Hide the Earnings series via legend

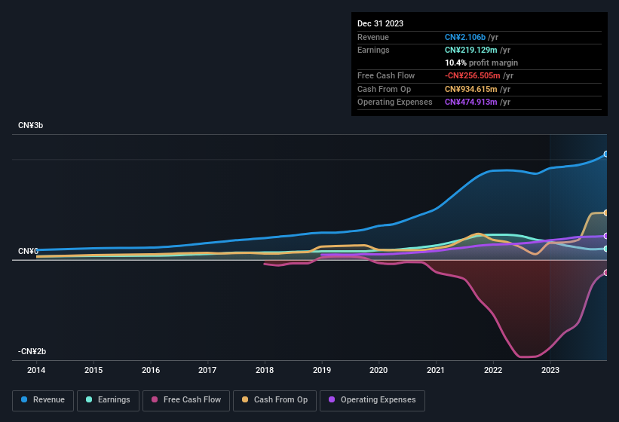tap(109, 399)
